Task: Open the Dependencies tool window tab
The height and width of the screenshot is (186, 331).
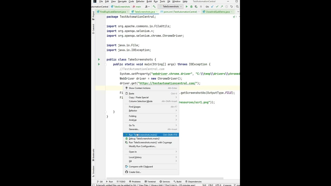Action: click(x=193, y=182)
